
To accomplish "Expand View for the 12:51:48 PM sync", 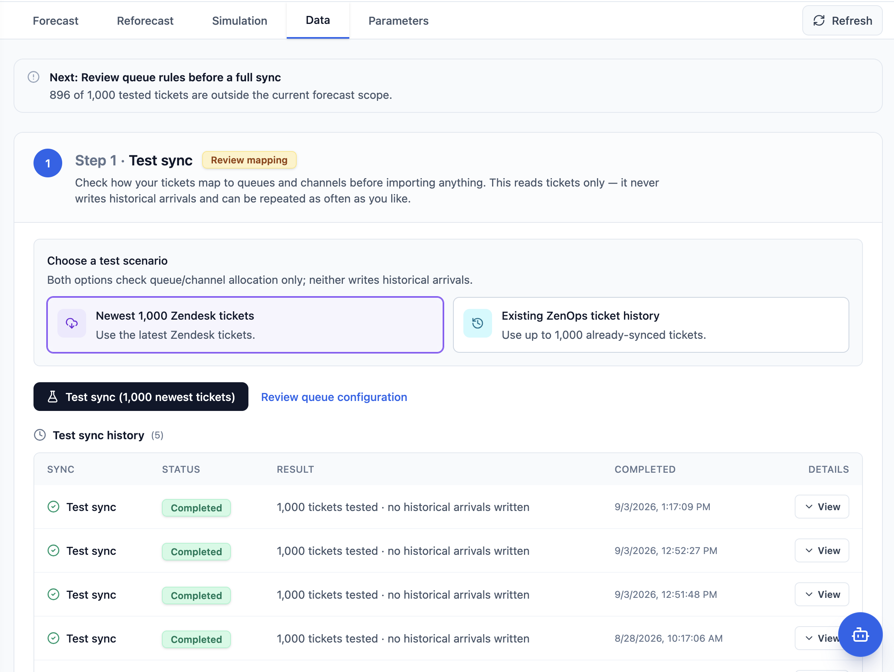I will pos(822,594).
